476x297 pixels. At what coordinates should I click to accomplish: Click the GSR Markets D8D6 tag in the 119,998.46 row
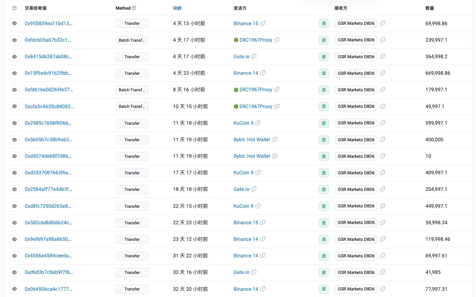[x=356, y=239]
